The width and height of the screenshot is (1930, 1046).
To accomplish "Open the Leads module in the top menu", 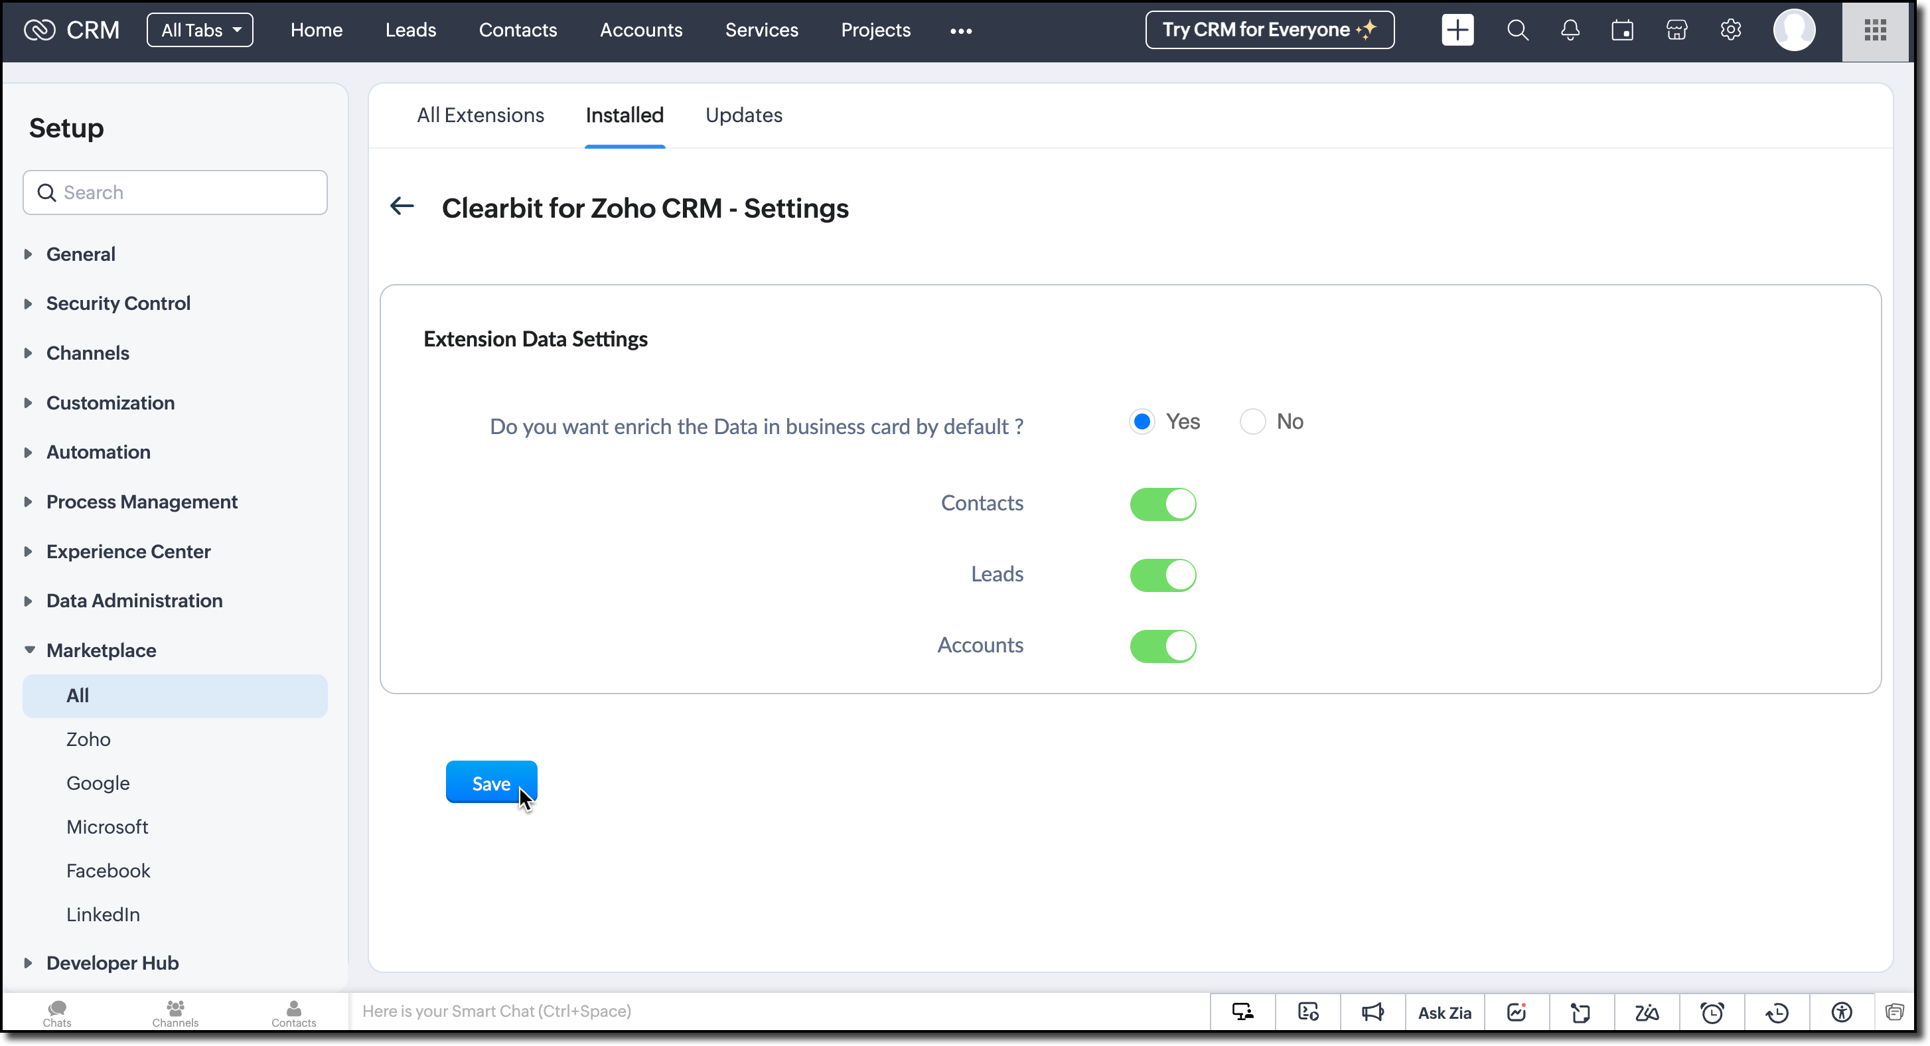I will click(x=411, y=30).
